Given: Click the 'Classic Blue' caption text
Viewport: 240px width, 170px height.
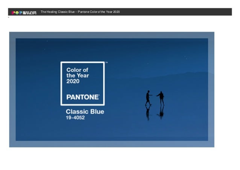Looking at the screenshot, I should [85, 112].
